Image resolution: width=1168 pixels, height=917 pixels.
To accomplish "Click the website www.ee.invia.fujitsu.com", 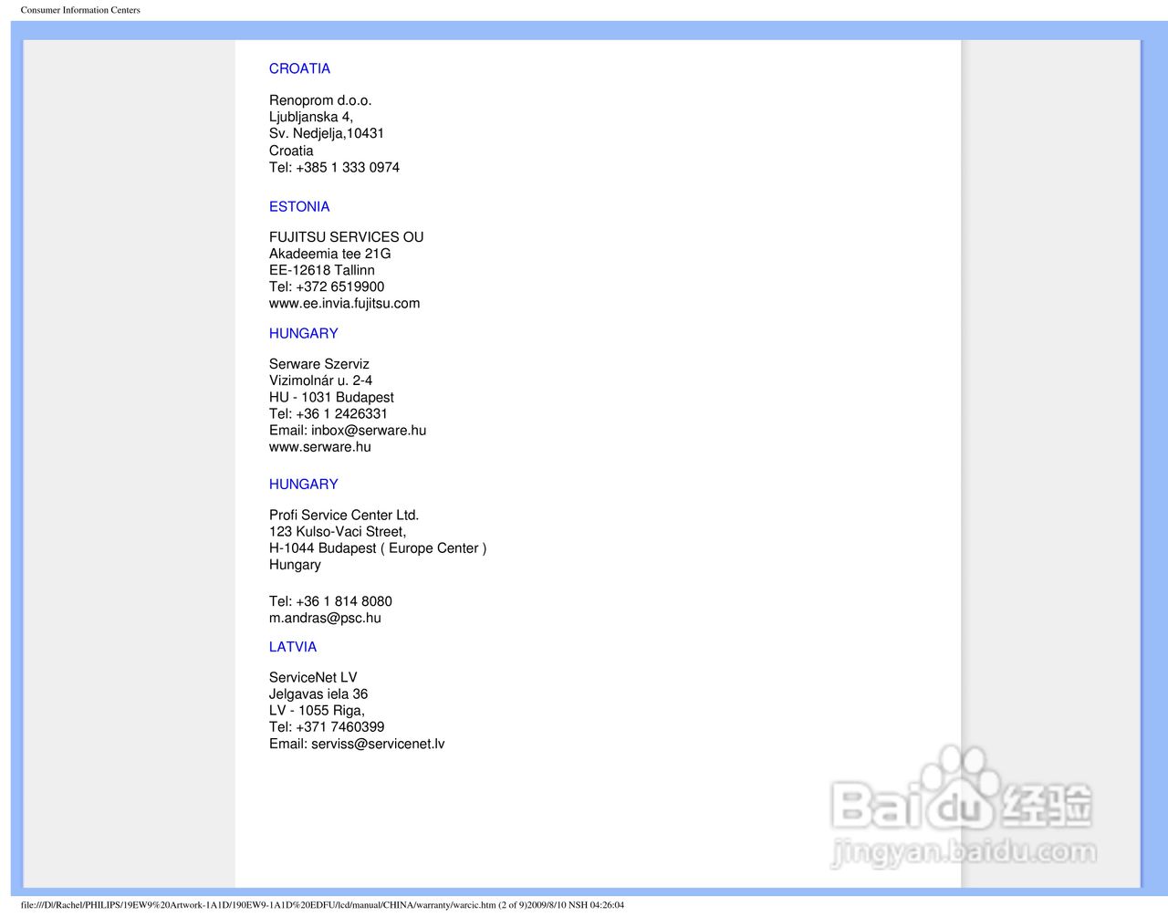I will (344, 303).
